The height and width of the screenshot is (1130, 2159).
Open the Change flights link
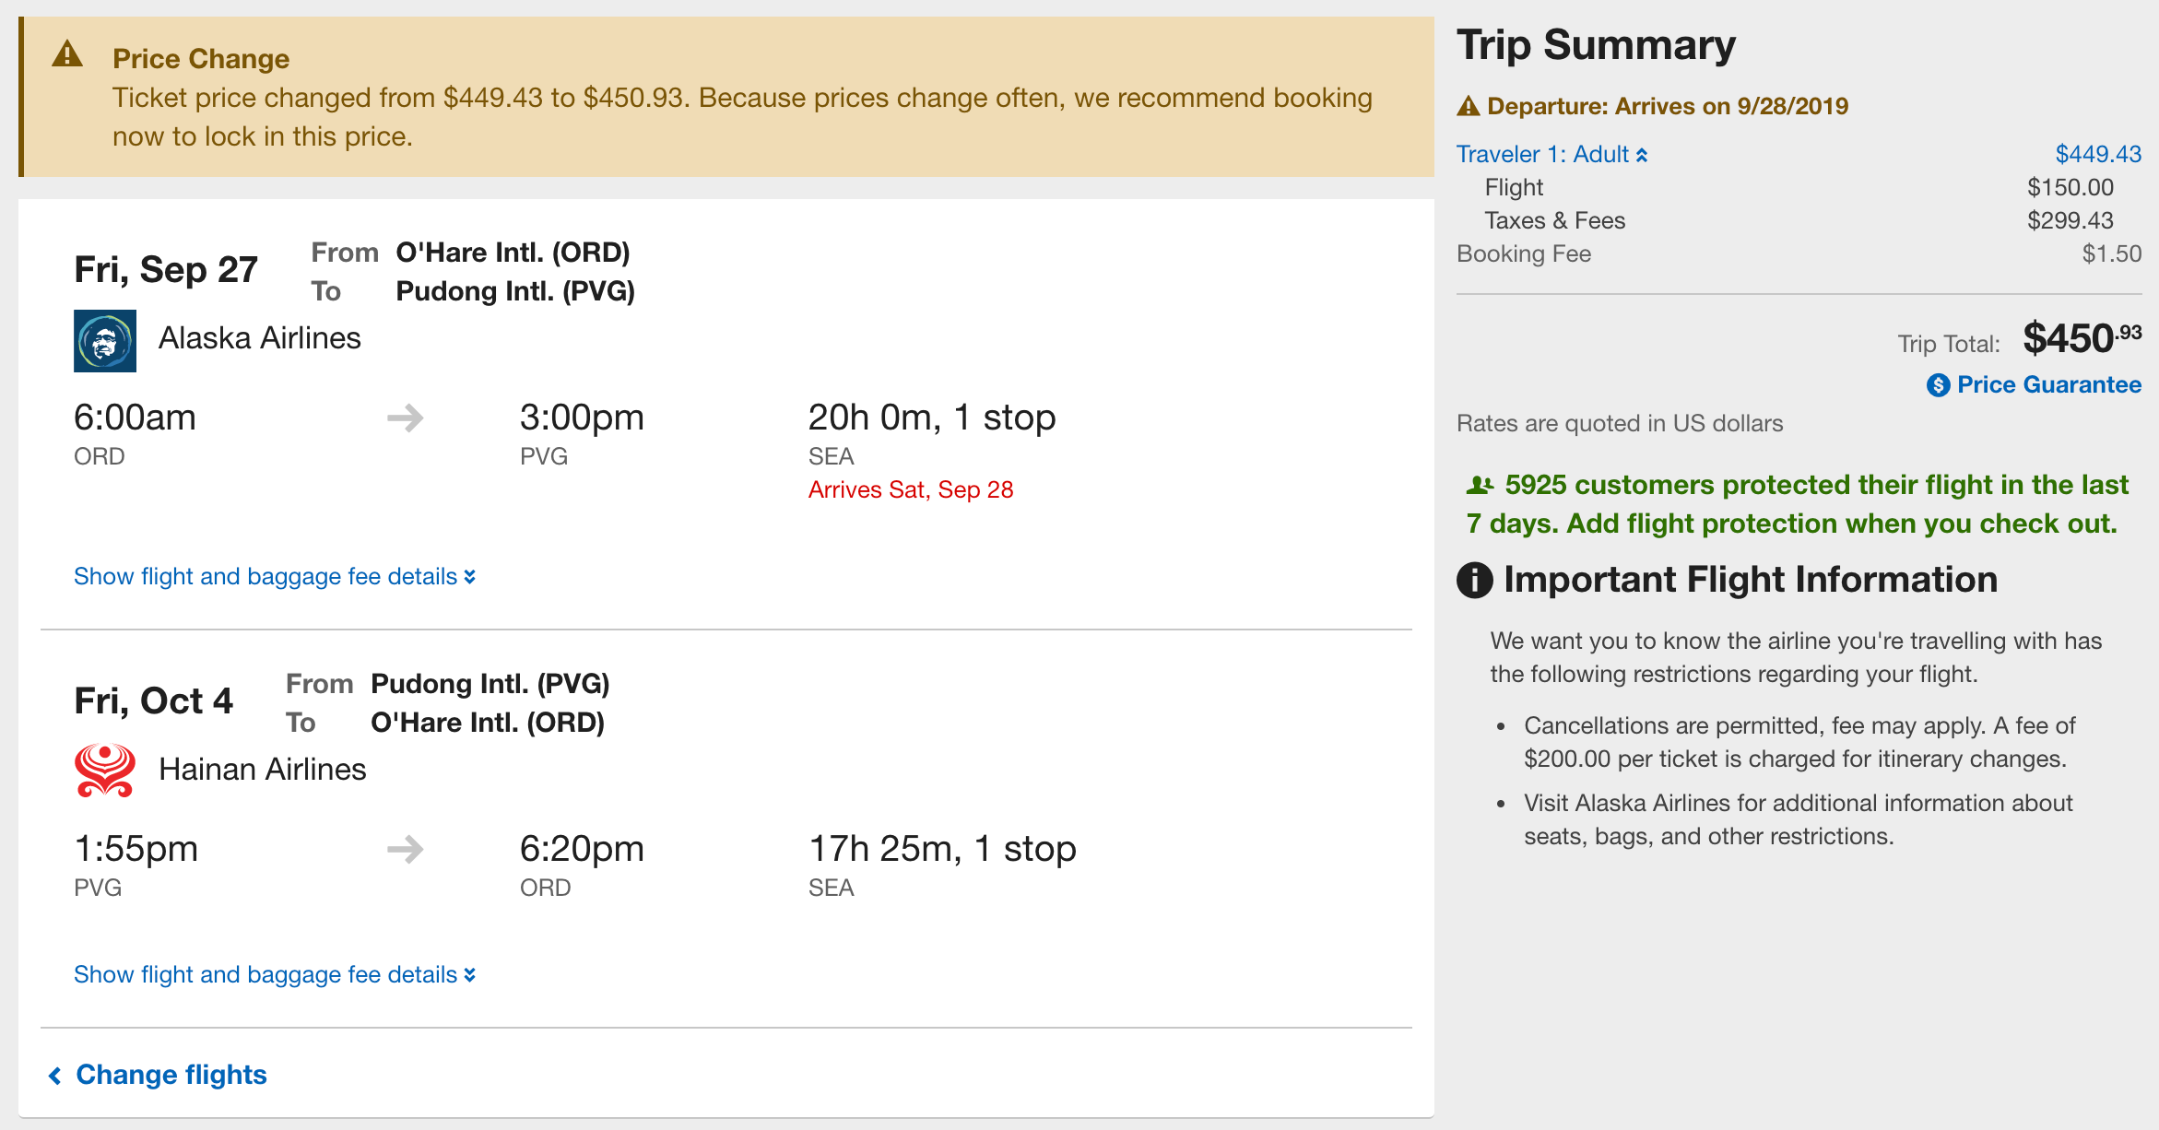click(x=158, y=1075)
